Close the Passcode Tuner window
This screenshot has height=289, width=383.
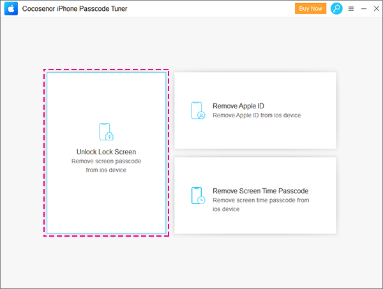click(x=377, y=8)
